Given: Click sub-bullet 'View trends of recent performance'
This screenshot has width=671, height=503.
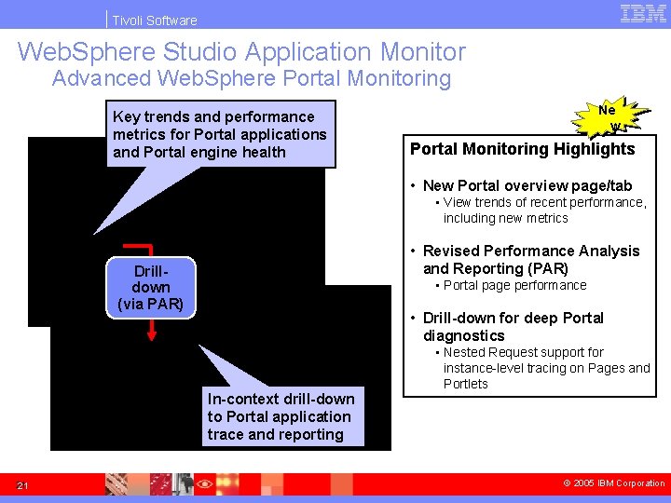Looking at the screenshot, I should 545,210.
